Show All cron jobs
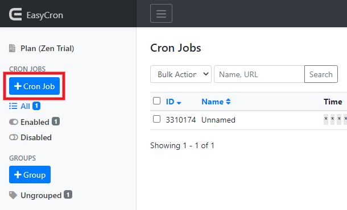 (x=24, y=106)
